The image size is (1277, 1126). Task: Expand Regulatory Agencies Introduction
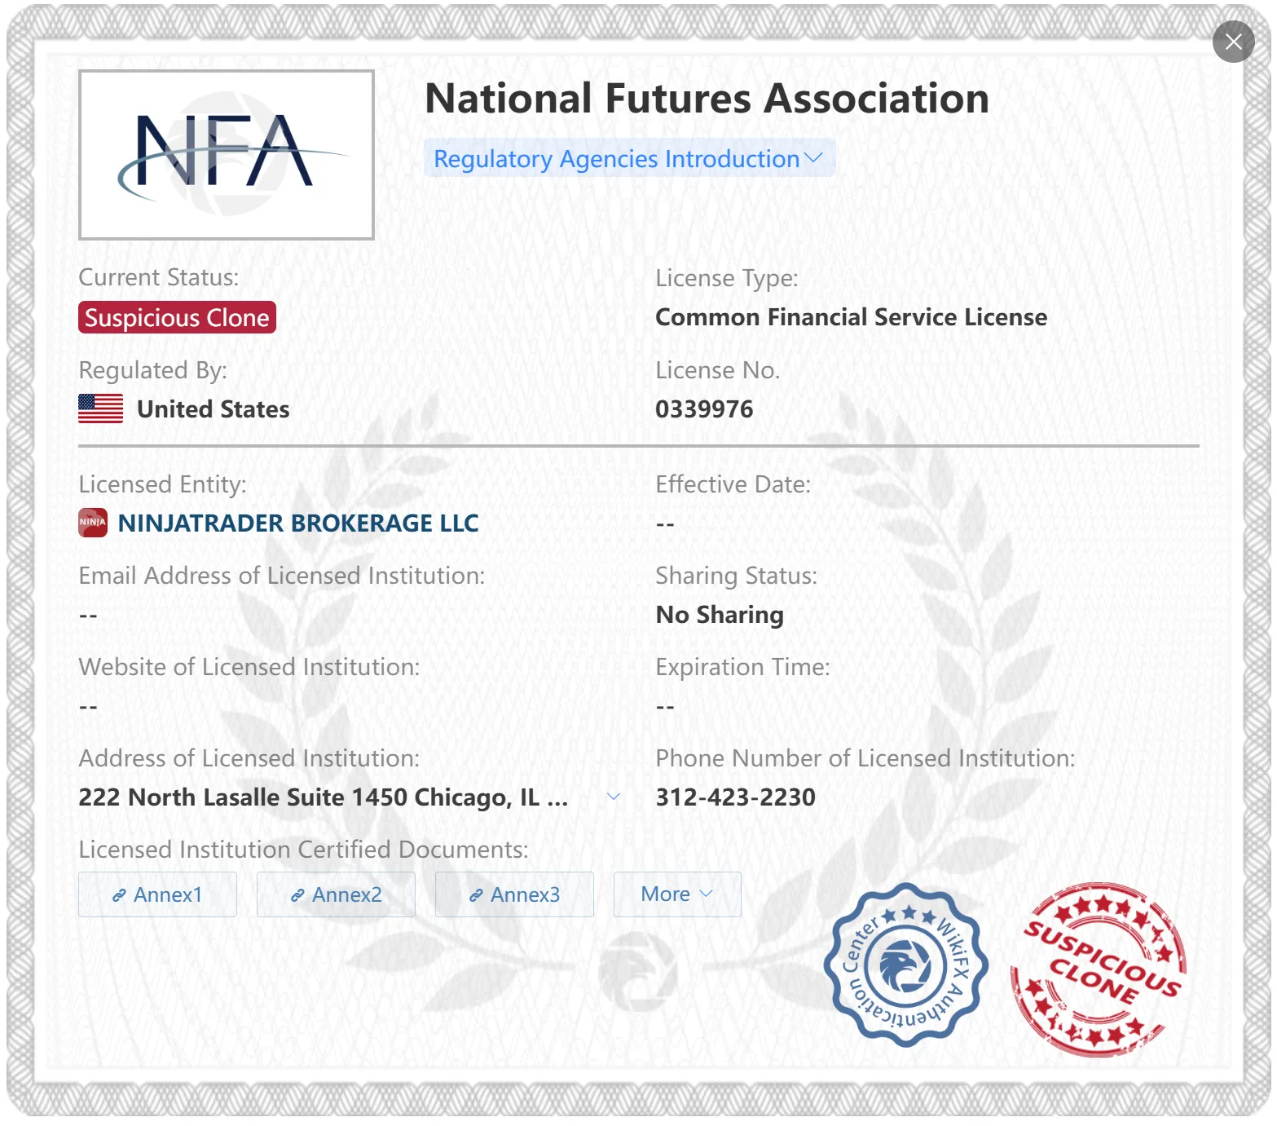click(x=629, y=158)
